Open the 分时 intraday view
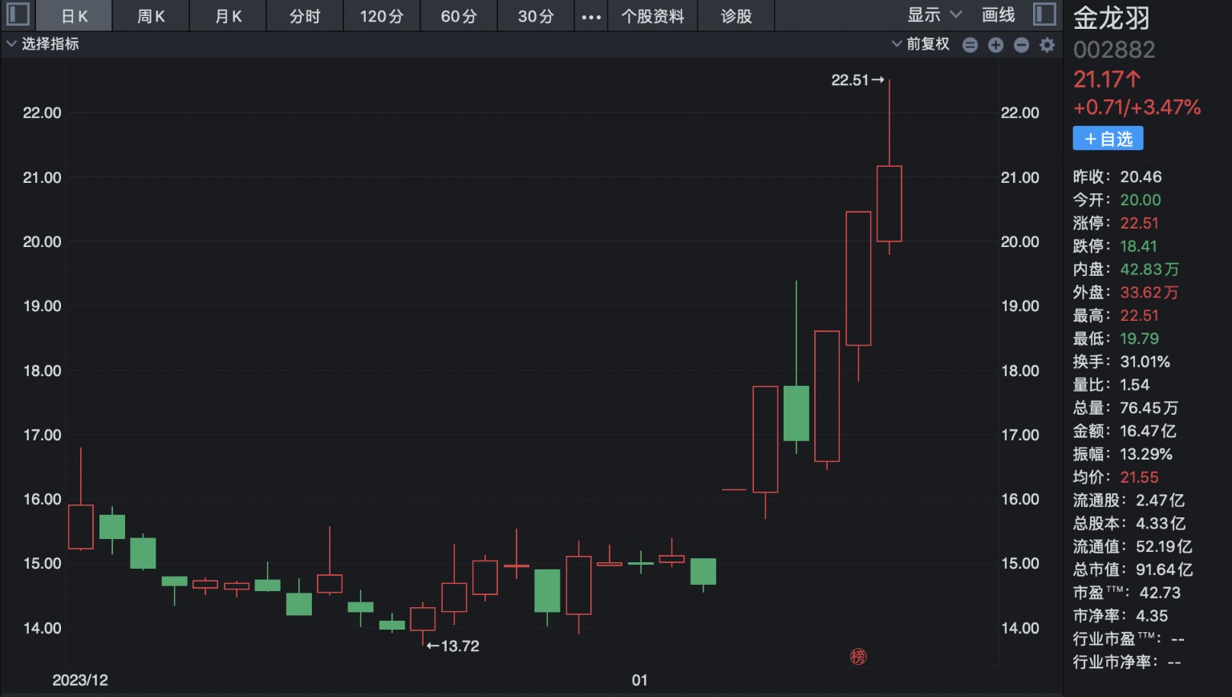1232x697 pixels. click(305, 16)
